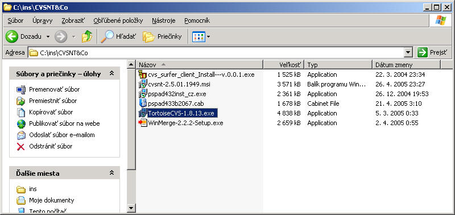Click the Publikovať súbor na webe link
Image resolution: width=455 pixels, height=215 pixels.
point(64,123)
